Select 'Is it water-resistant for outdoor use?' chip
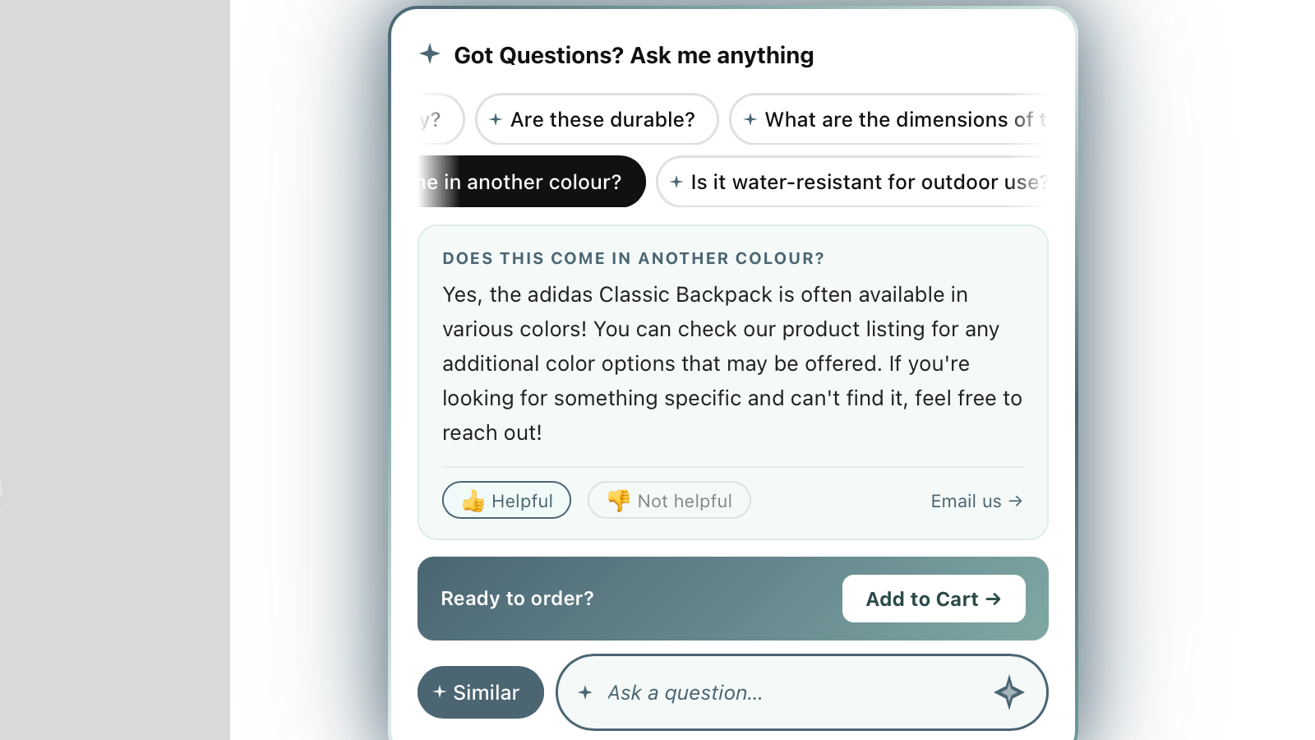 [852, 182]
